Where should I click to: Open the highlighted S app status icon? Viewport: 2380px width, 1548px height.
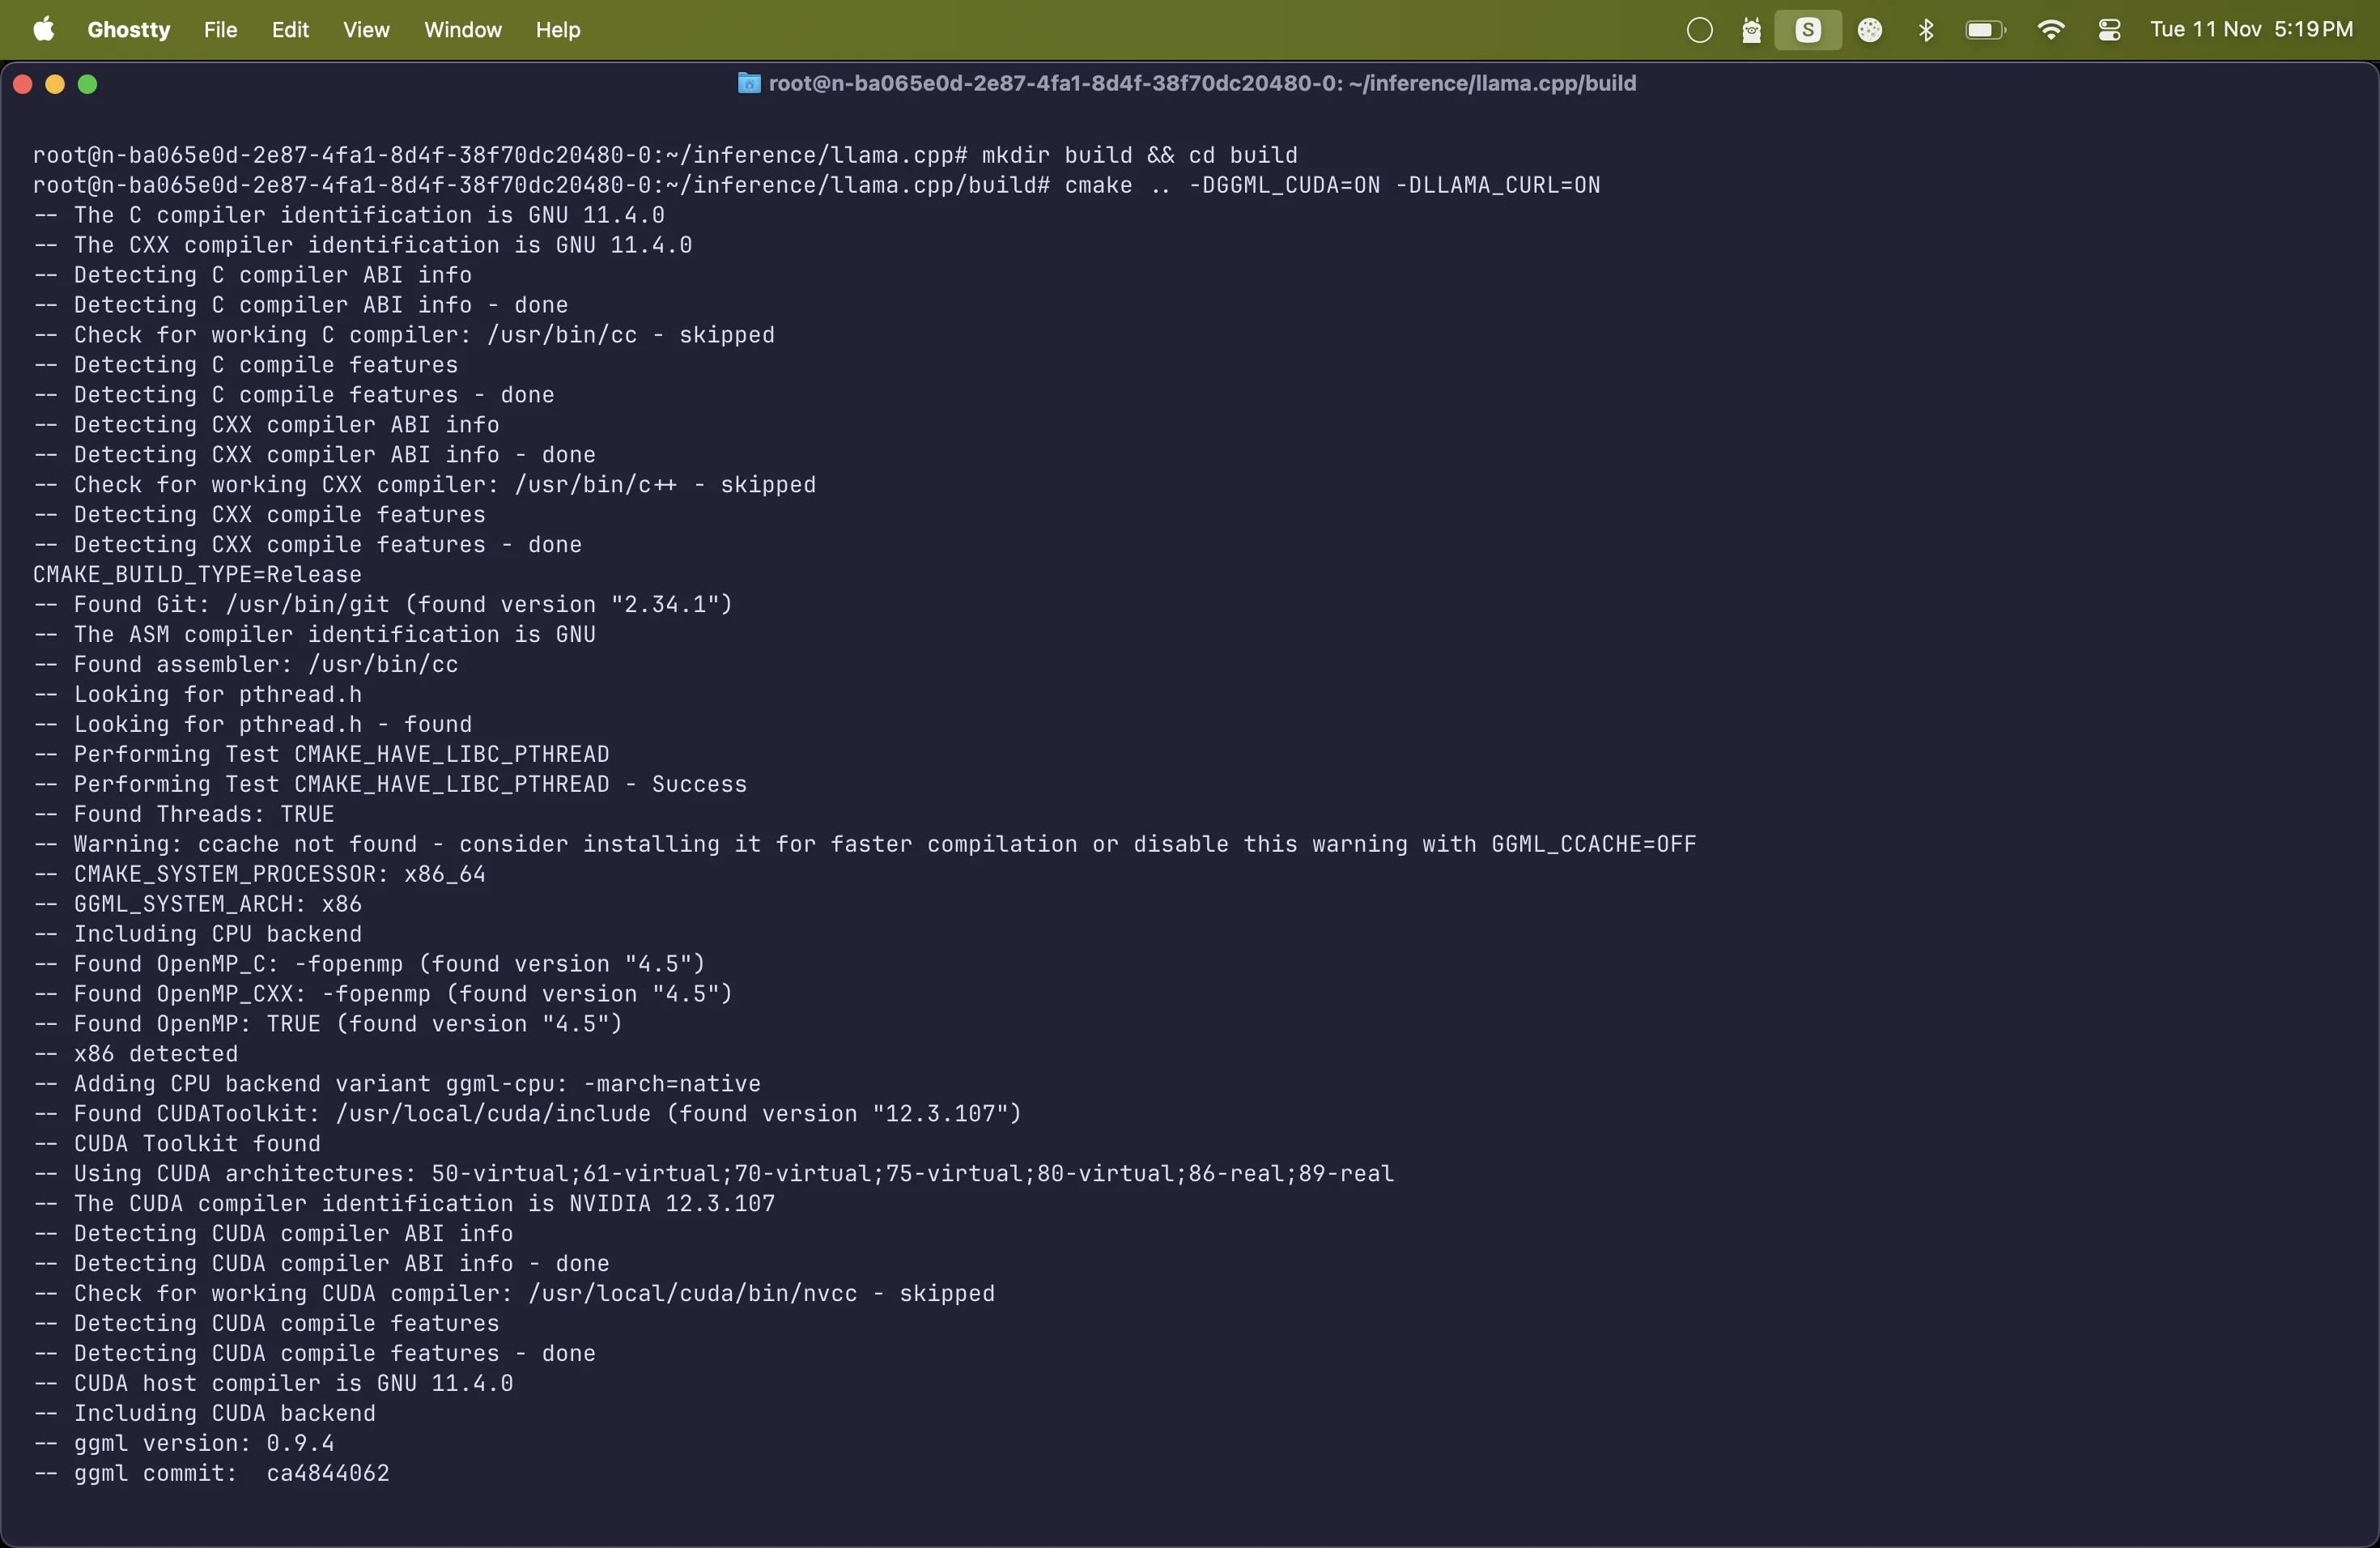(1808, 29)
